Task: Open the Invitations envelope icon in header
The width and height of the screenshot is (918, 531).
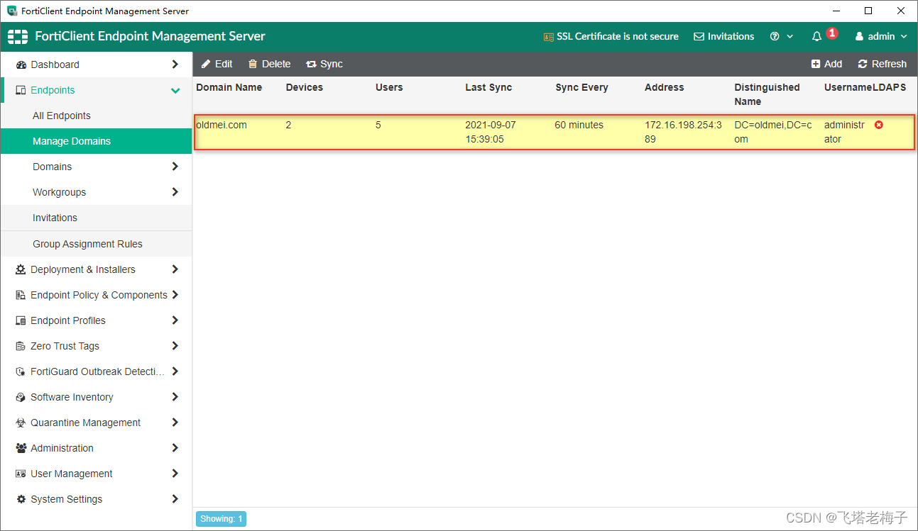Action: coord(699,37)
